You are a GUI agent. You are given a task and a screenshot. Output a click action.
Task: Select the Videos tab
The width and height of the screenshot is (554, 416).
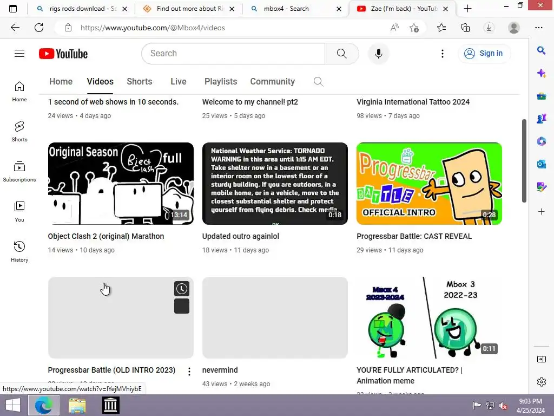[100, 82]
